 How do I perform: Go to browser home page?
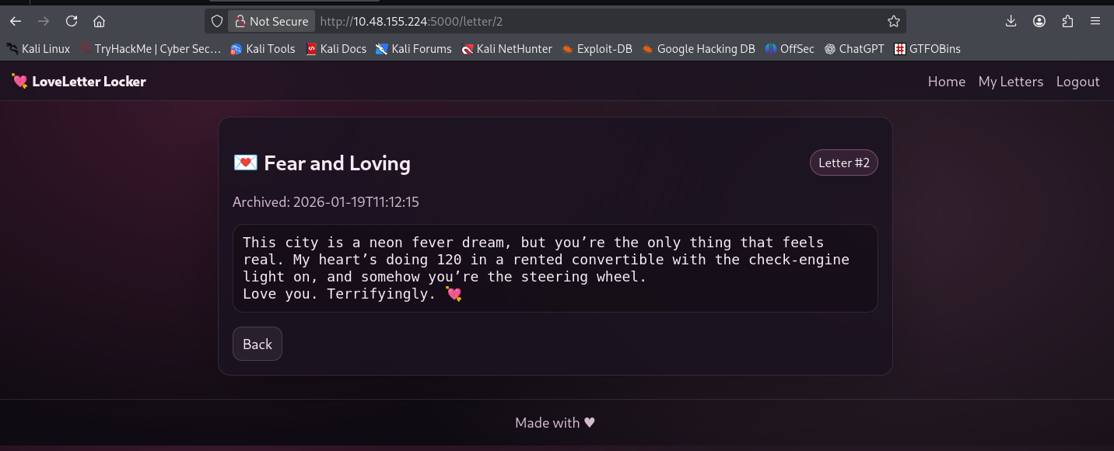pyautogui.click(x=99, y=21)
